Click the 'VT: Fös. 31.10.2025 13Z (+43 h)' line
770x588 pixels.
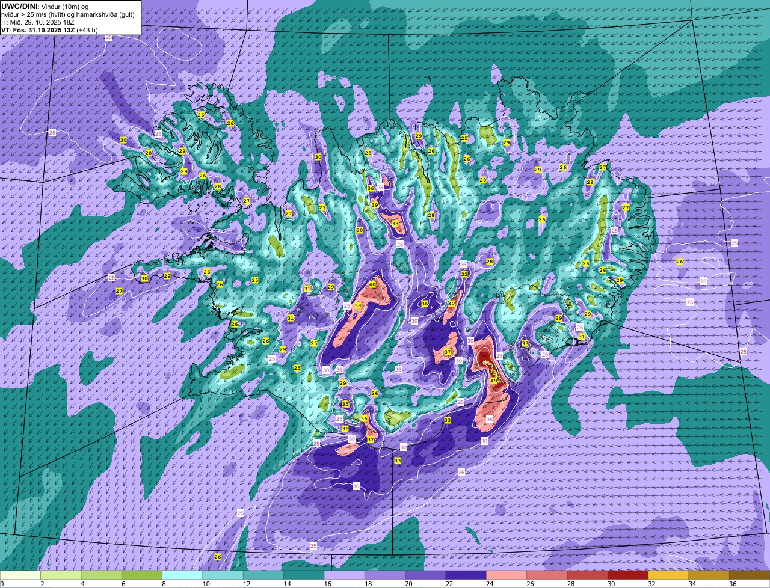click(49, 30)
